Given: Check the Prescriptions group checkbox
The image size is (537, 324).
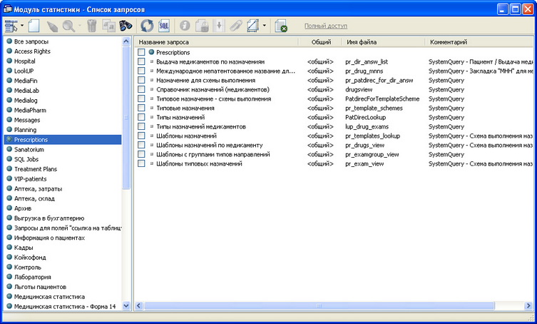Looking at the screenshot, I should click(x=141, y=52).
